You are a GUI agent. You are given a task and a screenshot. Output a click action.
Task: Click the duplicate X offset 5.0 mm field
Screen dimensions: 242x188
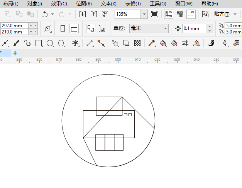[x=234, y=26]
